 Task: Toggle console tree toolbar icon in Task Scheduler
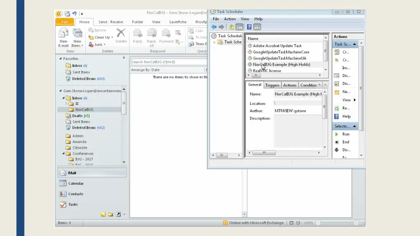[x=240, y=27]
